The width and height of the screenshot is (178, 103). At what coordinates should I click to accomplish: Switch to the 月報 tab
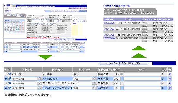[x=37, y=7]
